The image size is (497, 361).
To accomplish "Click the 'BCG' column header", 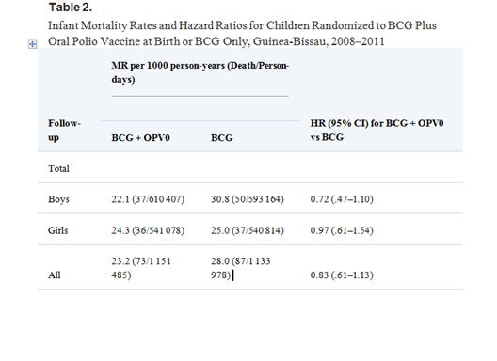I will pos(222,138).
